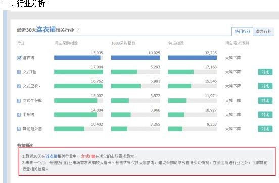
Task: Open the 女式T恤 industry name
Action: coord(29,72)
